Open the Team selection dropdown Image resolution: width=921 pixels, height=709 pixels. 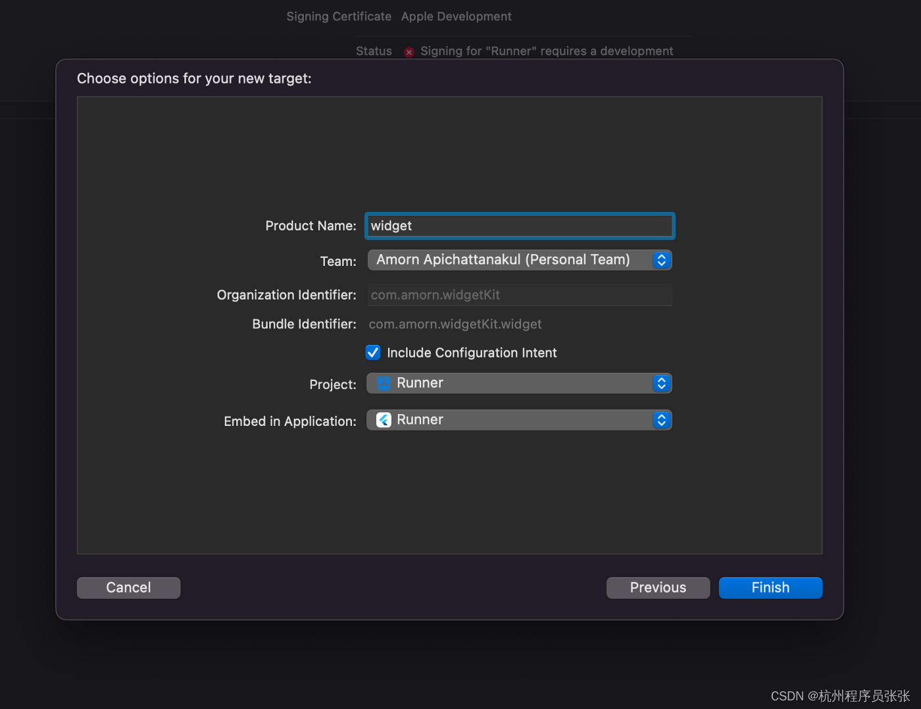click(519, 259)
